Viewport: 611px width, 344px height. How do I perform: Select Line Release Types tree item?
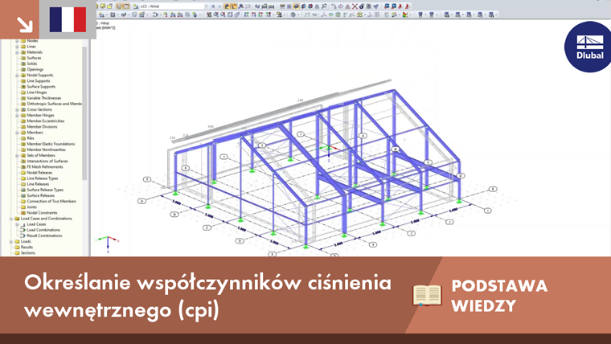[43, 178]
